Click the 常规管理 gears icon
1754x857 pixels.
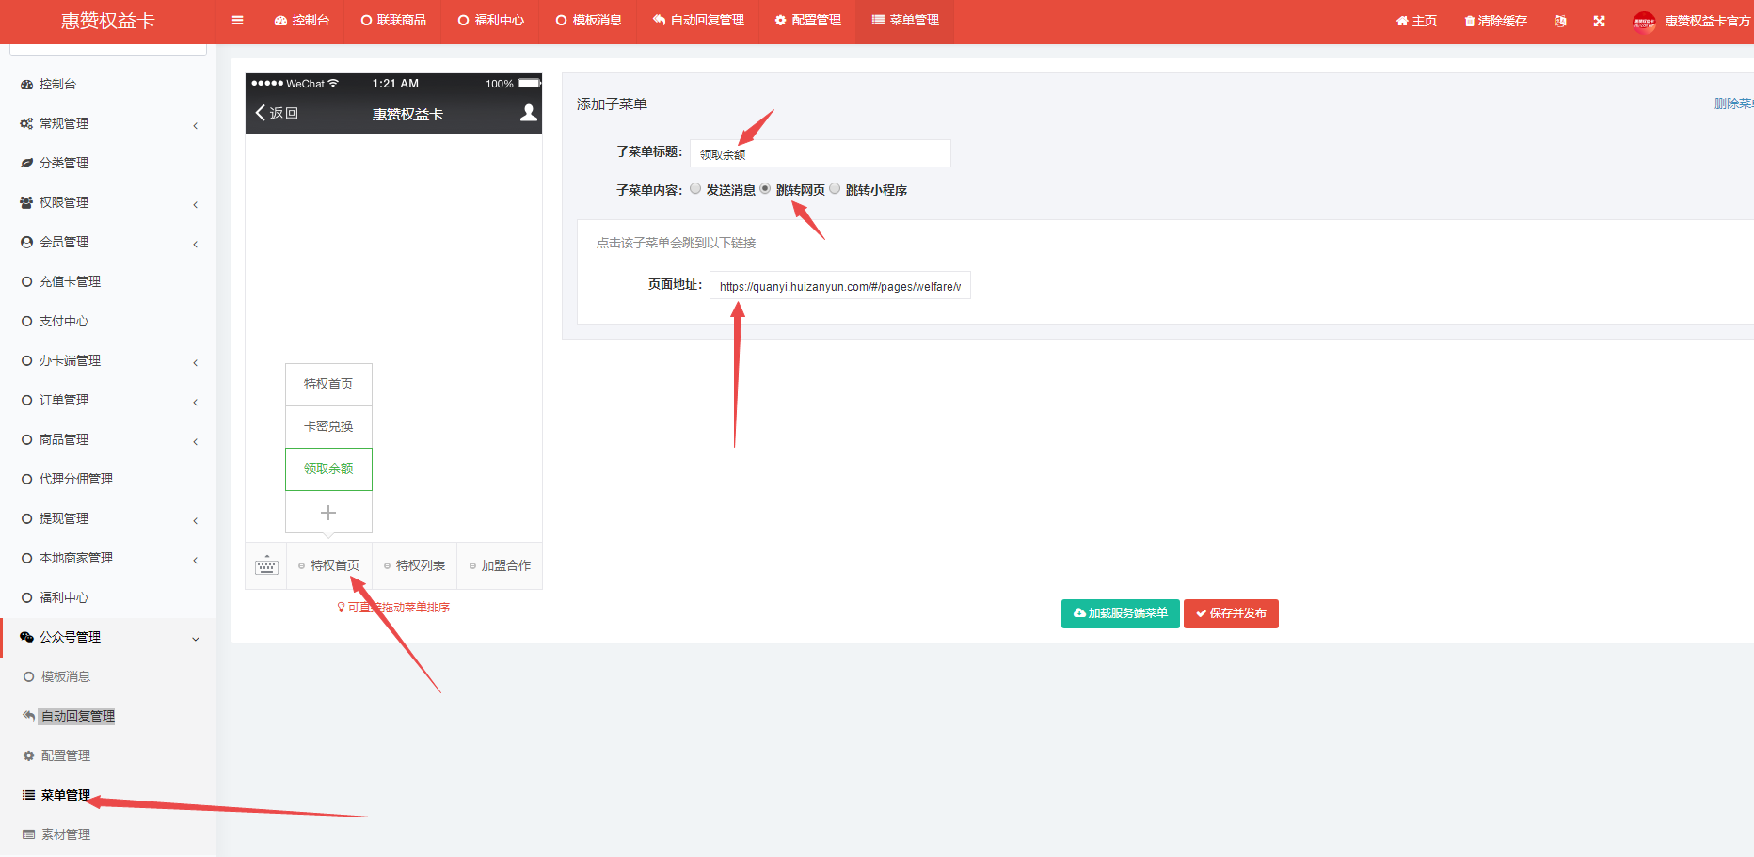tap(26, 123)
